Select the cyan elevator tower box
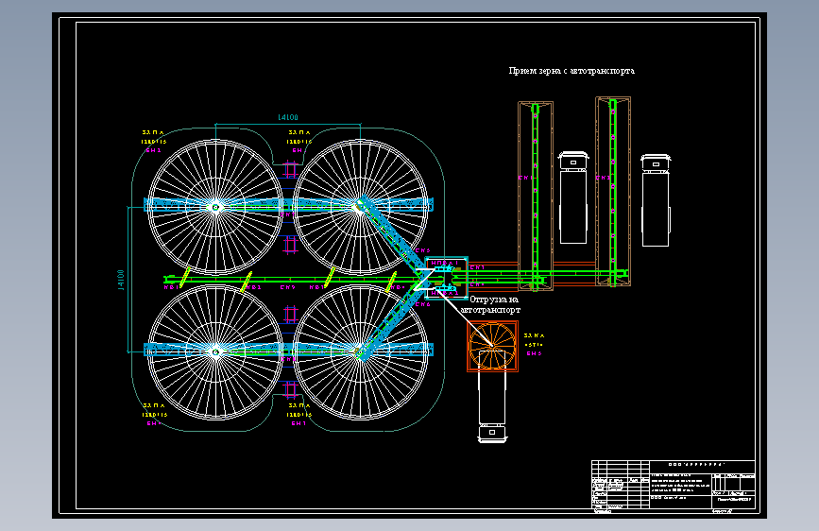 [x=447, y=278]
